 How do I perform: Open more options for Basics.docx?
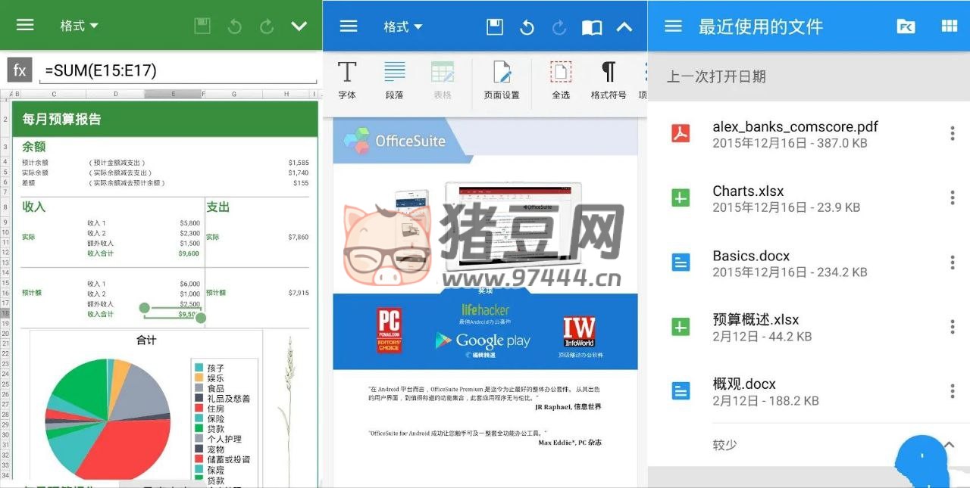(x=952, y=263)
